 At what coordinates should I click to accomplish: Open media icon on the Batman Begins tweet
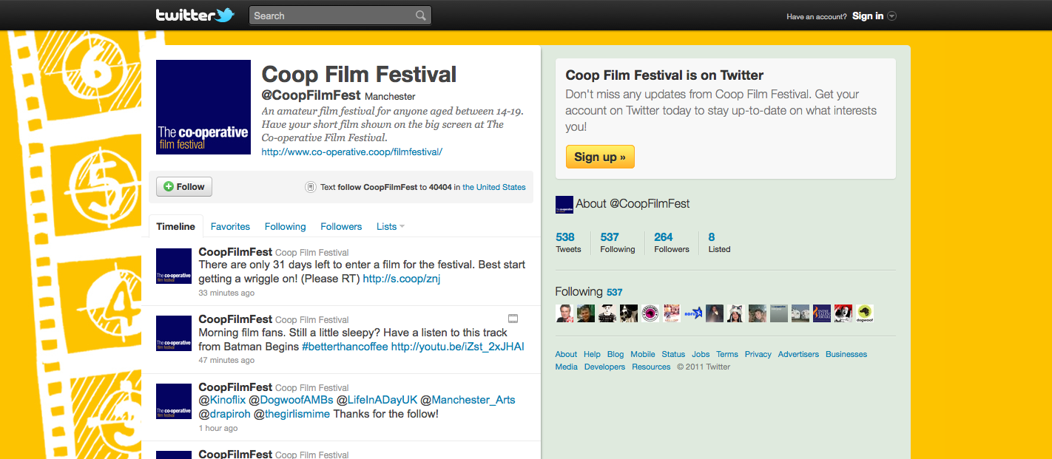tap(513, 319)
